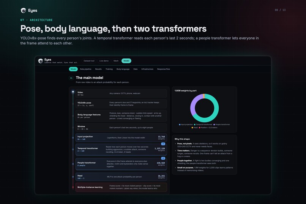Open the Live demo tab
This screenshot has height=204, width=306.
pos(104,61)
